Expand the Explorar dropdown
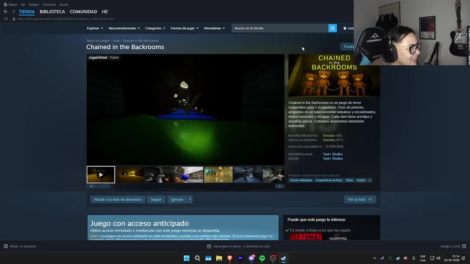Viewport: 470px width, 264px height. [x=95, y=28]
